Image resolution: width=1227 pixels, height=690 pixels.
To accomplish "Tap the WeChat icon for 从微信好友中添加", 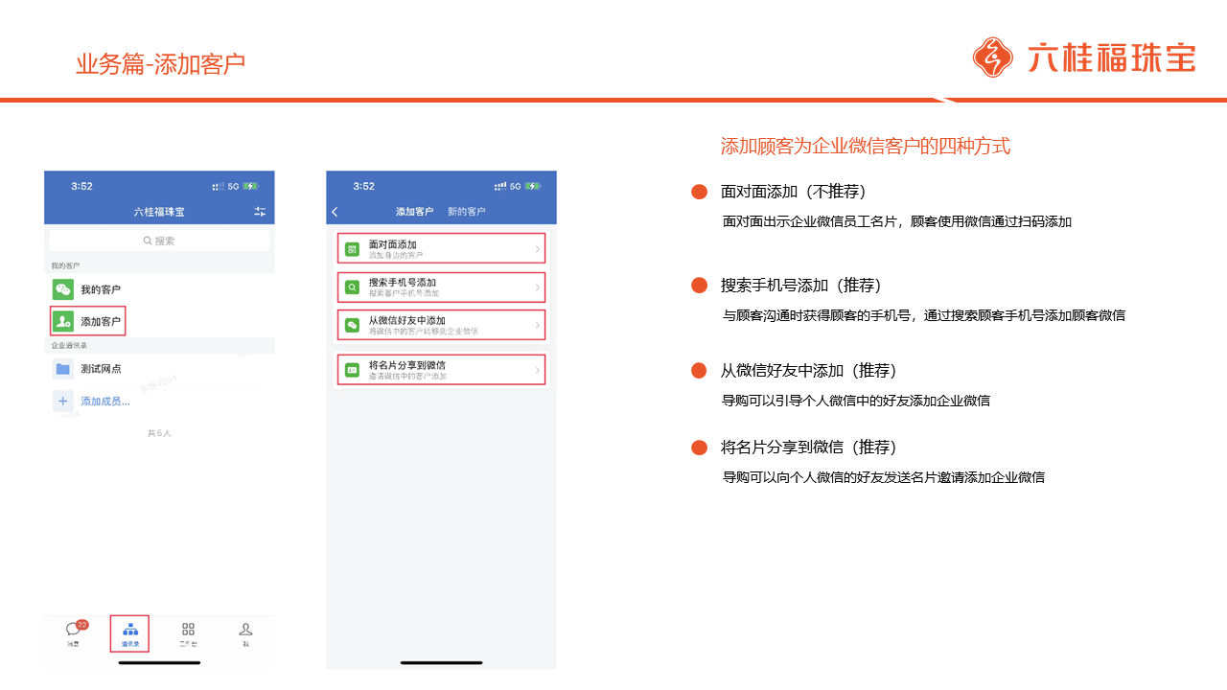I will click(352, 325).
